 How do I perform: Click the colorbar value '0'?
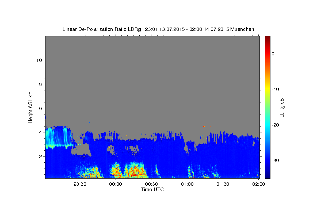[x=273, y=54]
